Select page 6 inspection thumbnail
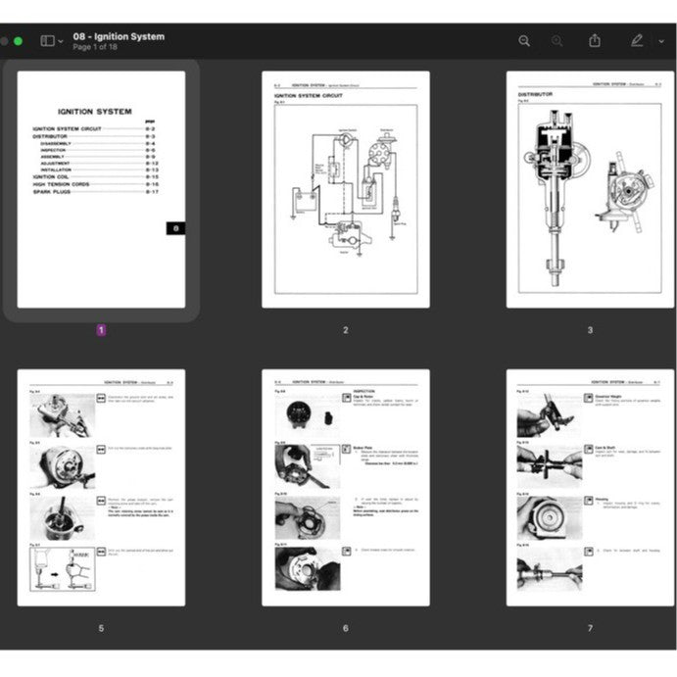Image resolution: width=677 pixels, height=677 pixels. (345, 487)
